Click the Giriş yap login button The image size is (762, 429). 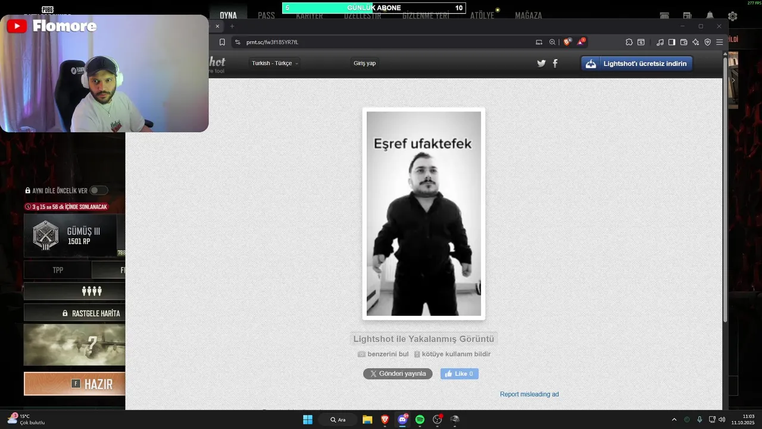[x=364, y=63]
